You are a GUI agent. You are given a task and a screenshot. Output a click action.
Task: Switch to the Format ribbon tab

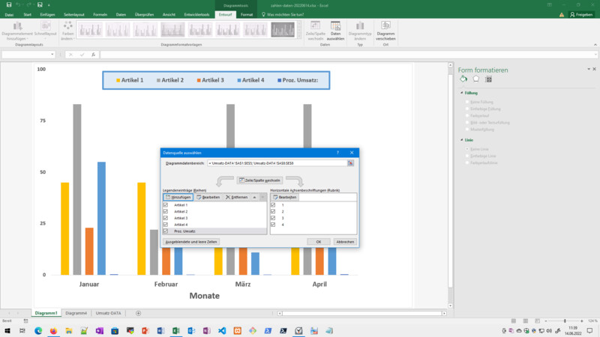(247, 14)
